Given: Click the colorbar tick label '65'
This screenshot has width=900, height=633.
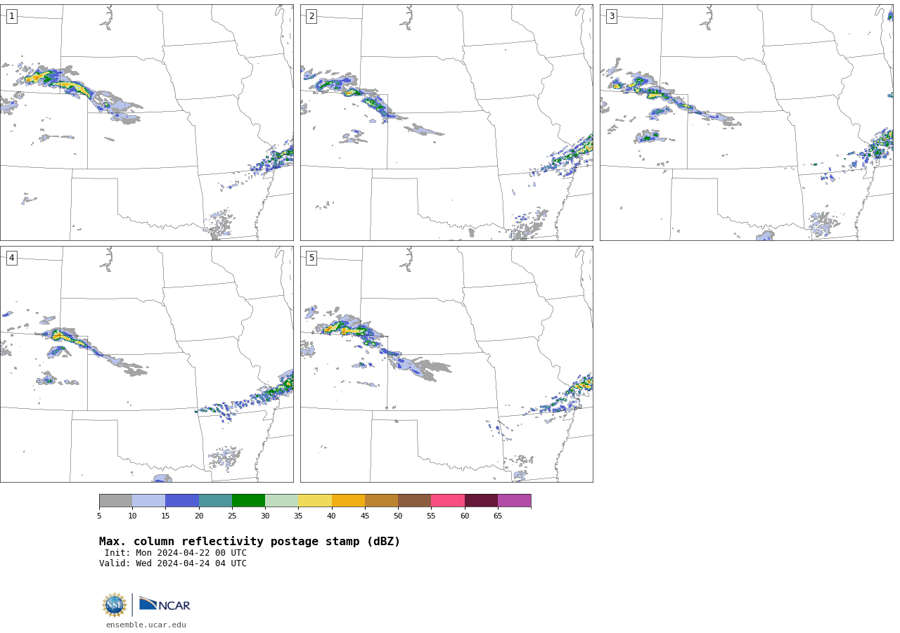Looking at the screenshot, I should click(x=498, y=516).
